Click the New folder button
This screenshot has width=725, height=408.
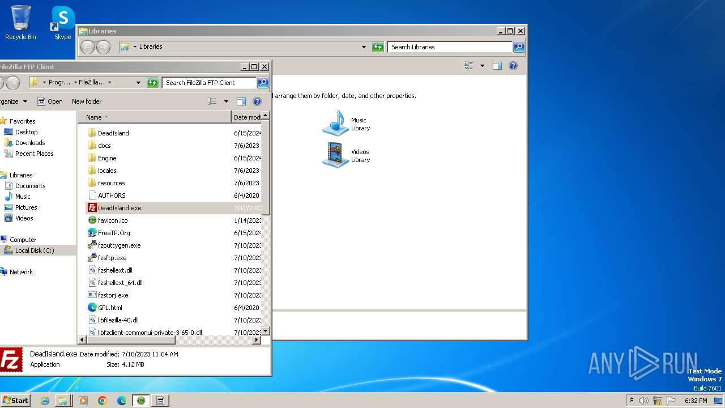tap(87, 101)
